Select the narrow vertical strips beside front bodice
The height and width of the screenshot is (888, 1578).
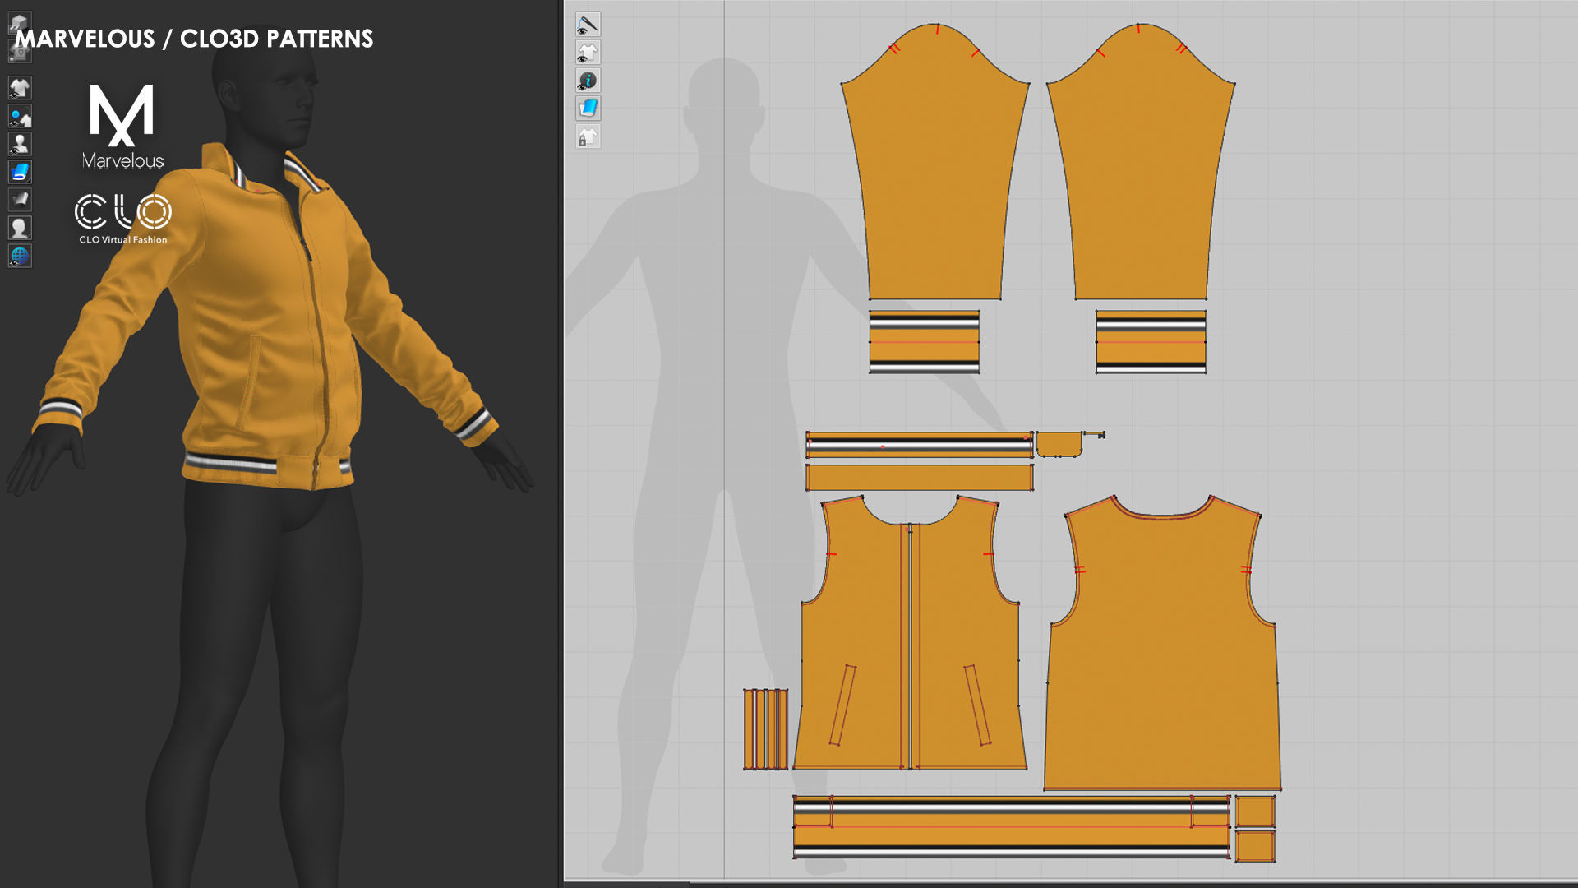[x=766, y=729]
